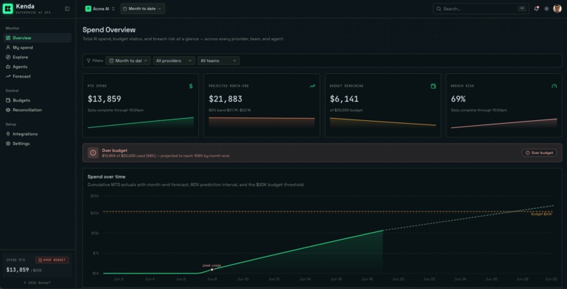Click the search keyboard shortcut badge
The image size is (567, 289).
click(521, 8)
